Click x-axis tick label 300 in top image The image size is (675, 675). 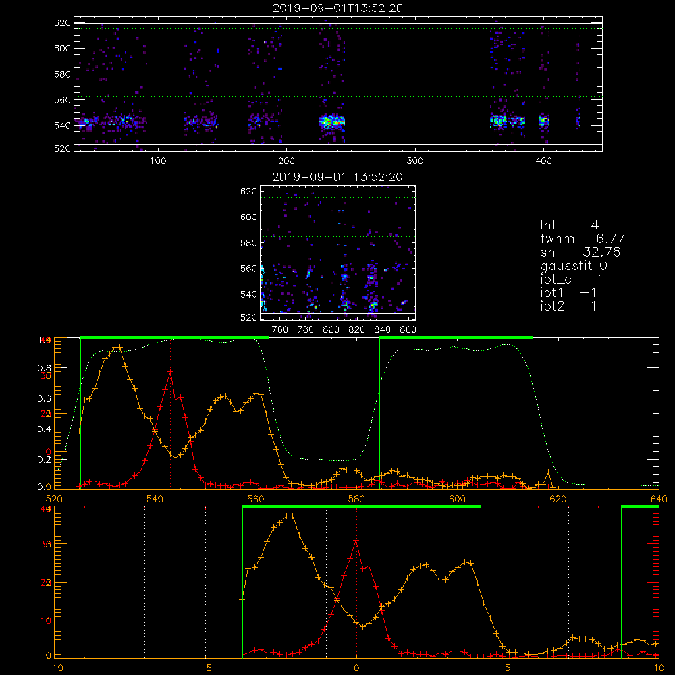[415, 161]
